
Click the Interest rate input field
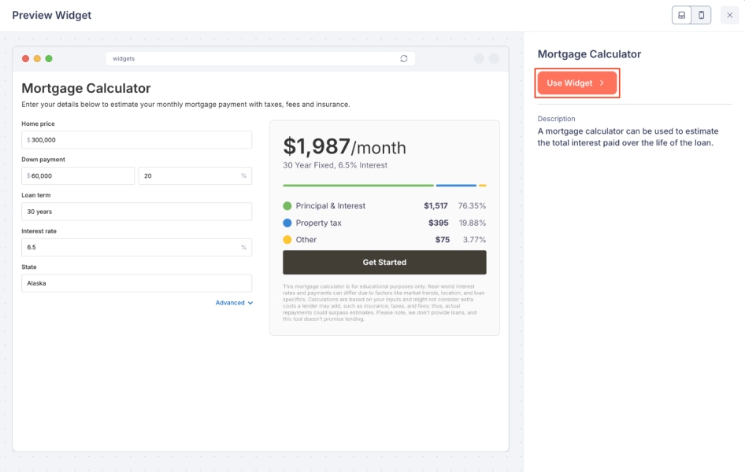(x=130, y=247)
